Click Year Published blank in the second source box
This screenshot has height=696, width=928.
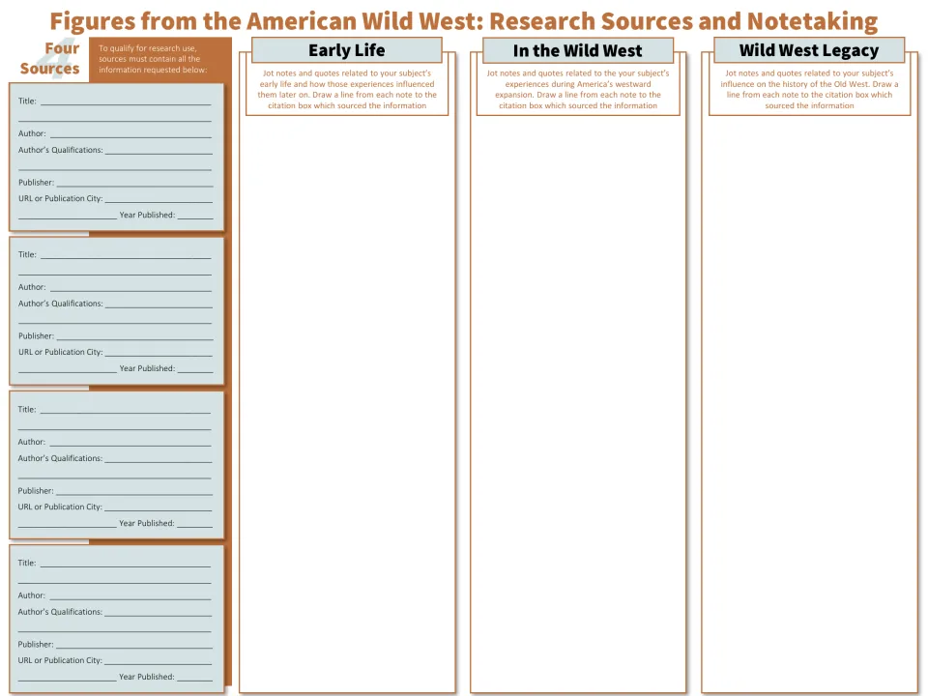tap(195, 368)
